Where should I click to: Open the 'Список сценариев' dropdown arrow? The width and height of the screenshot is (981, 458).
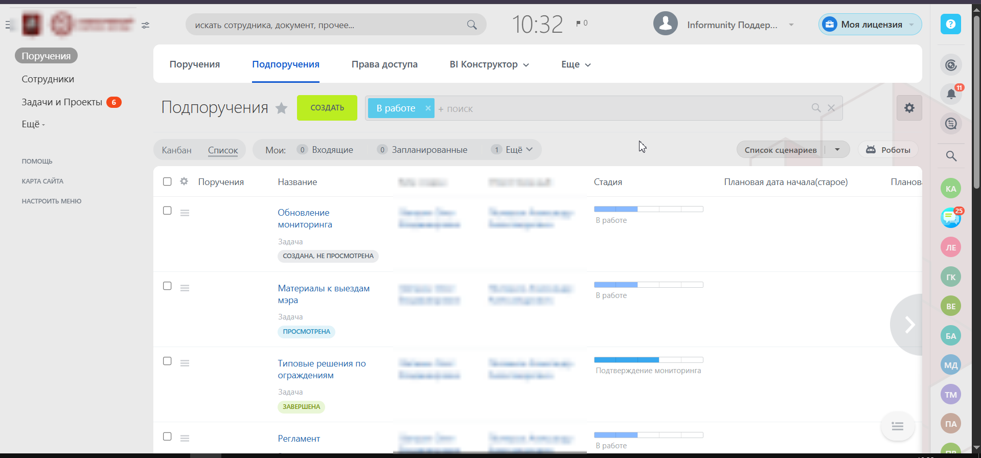click(837, 150)
